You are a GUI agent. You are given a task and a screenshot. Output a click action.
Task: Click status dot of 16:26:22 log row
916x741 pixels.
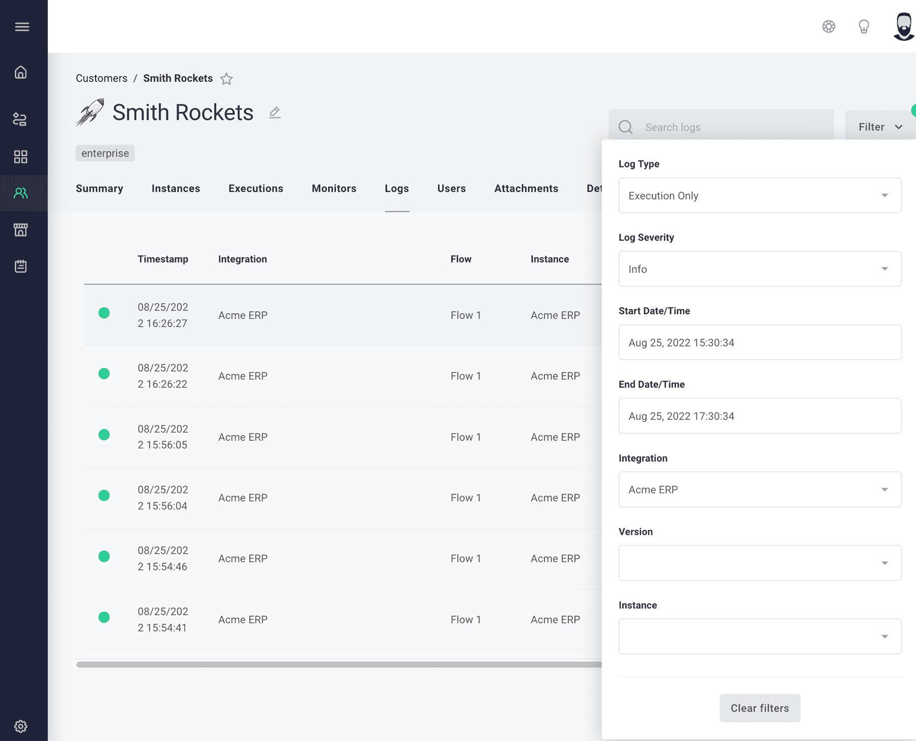pos(104,374)
